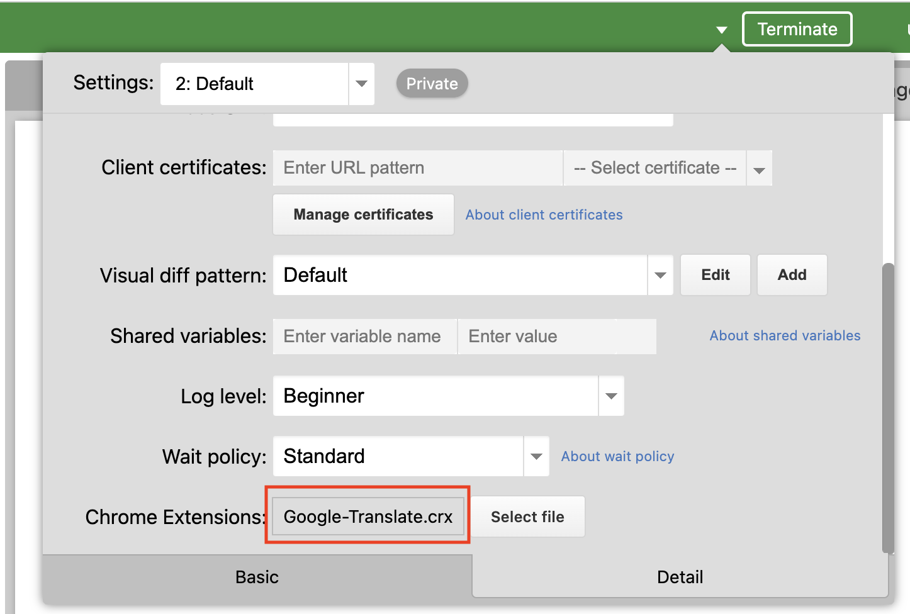910x614 pixels.
Task: Click the client certificate URL pattern field
Action: tap(417, 168)
